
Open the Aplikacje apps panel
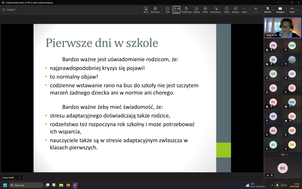(x=235, y=9)
